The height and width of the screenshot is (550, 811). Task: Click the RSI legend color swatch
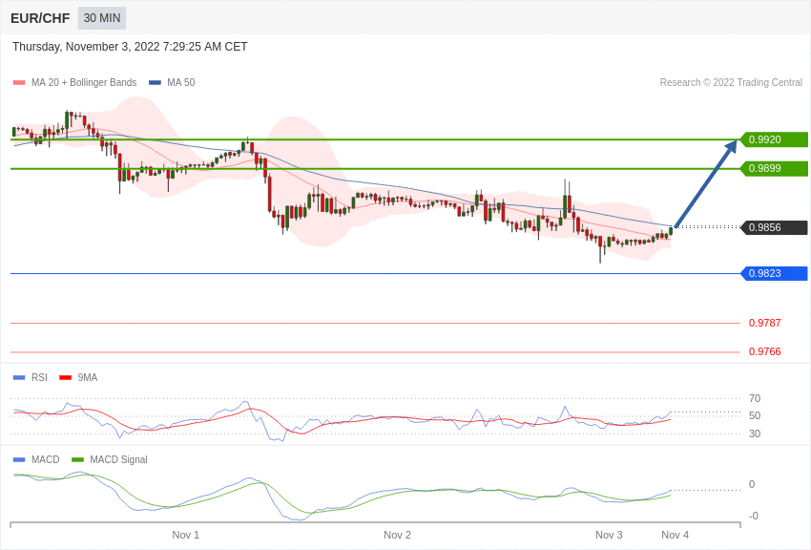[19, 378]
